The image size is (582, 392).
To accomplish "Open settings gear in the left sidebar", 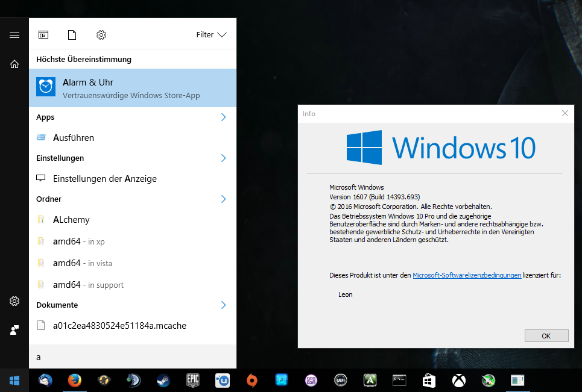I will pyautogui.click(x=14, y=301).
